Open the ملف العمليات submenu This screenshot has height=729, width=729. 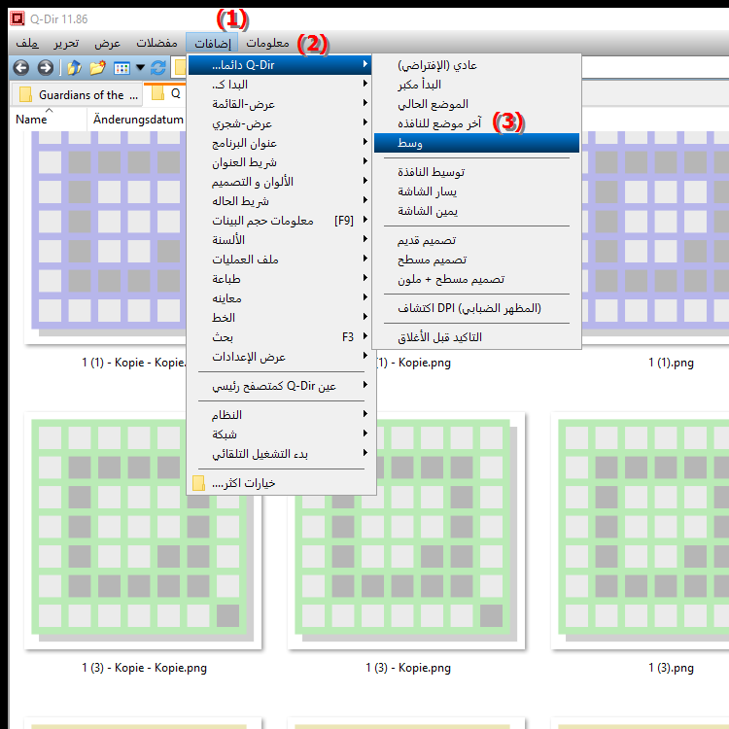tap(280, 260)
